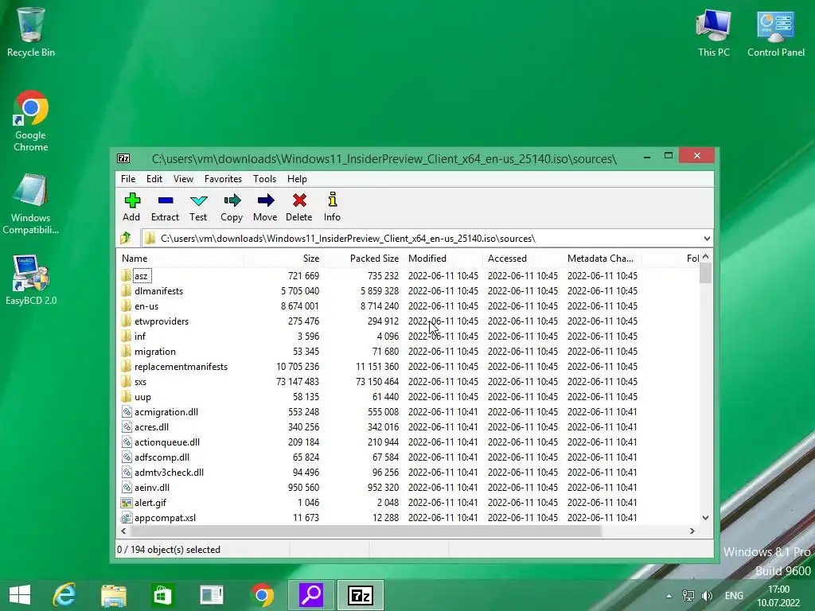Viewport: 815px width, 611px height.
Task: Click the ENG language indicator
Action: (734, 595)
